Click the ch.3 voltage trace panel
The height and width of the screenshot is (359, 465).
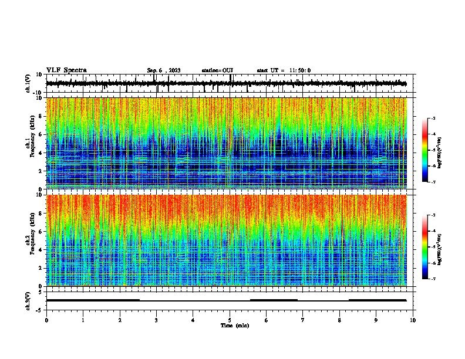pyautogui.click(x=231, y=301)
